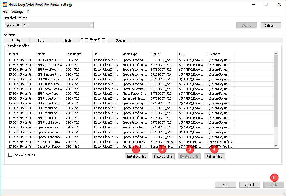The width and height of the screenshot is (286, 196).
Task: Open the File menu
Action: tap(5, 12)
